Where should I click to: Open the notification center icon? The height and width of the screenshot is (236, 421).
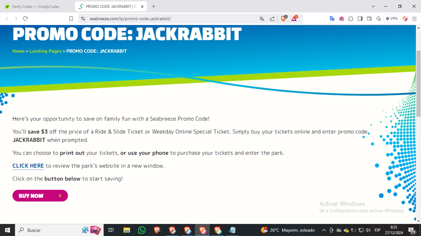tap(412, 230)
